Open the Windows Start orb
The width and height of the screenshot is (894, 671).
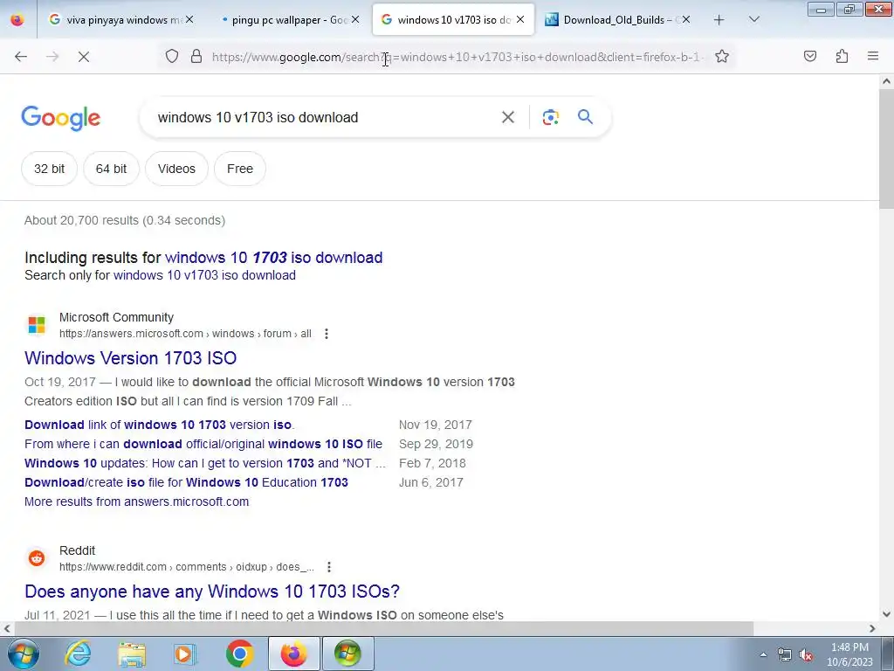pyautogui.click(x=23, y=654)
